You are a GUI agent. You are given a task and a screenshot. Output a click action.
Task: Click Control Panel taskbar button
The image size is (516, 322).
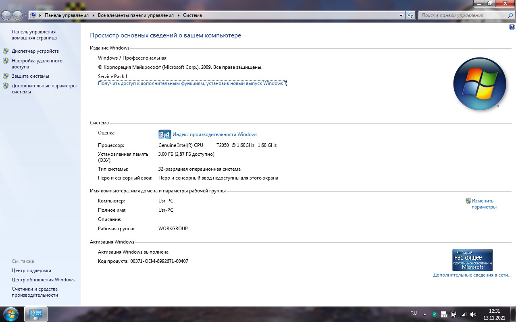point(36,314)
